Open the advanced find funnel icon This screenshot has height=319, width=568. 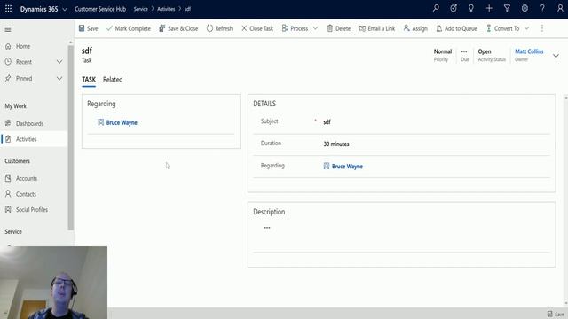pyautogui.click(x=507, y=8)
